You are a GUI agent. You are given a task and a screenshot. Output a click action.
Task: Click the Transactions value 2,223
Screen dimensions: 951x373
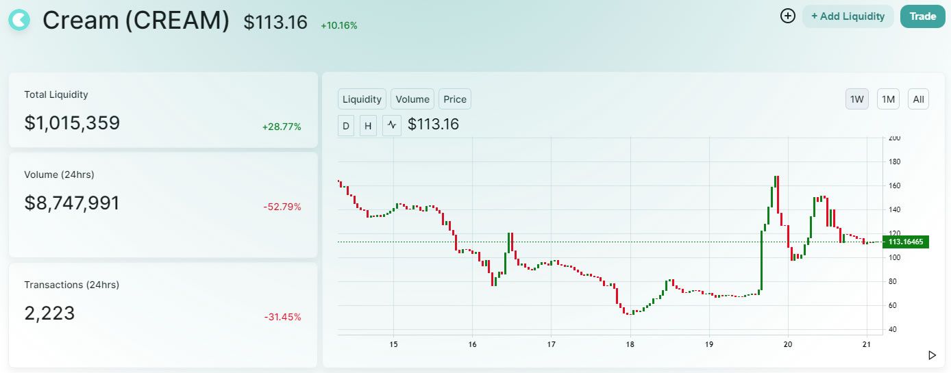tap(49, 313)
